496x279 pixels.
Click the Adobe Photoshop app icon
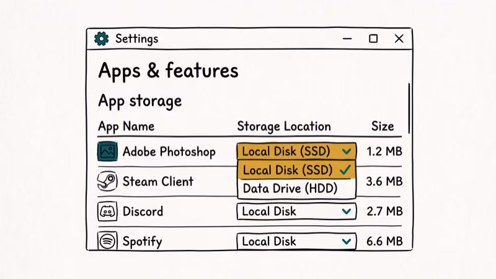(107, 151)
